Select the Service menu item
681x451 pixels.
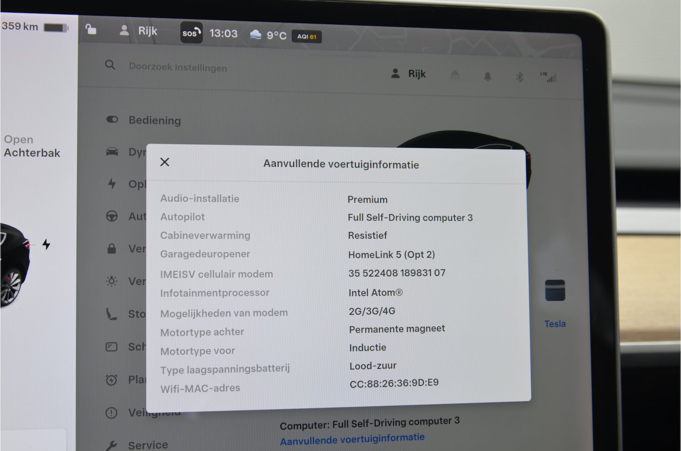[x=147, y=444]
